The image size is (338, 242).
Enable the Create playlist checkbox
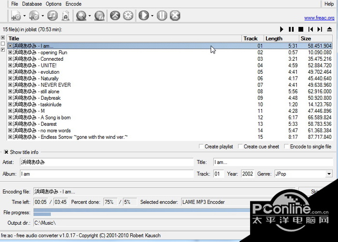click(201, 147)
